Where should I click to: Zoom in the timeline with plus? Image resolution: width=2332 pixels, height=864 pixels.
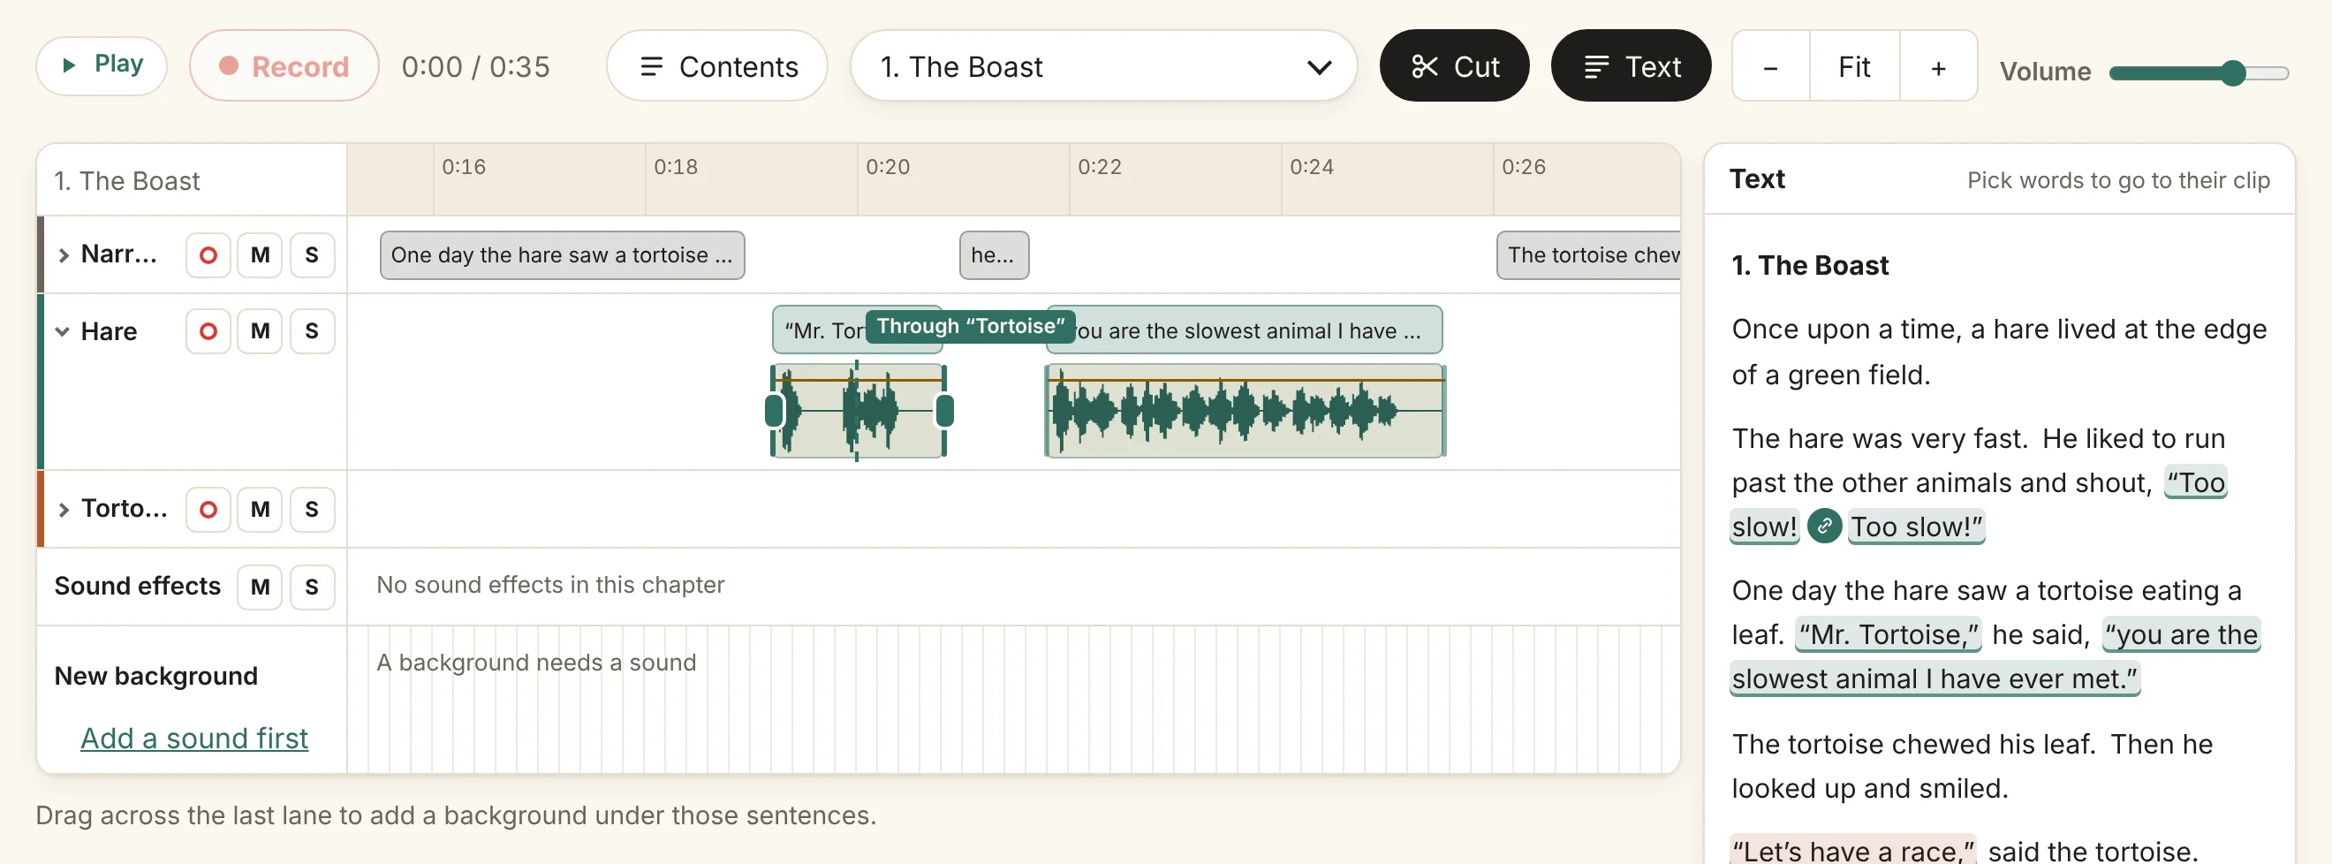[x=1937, y=66]
